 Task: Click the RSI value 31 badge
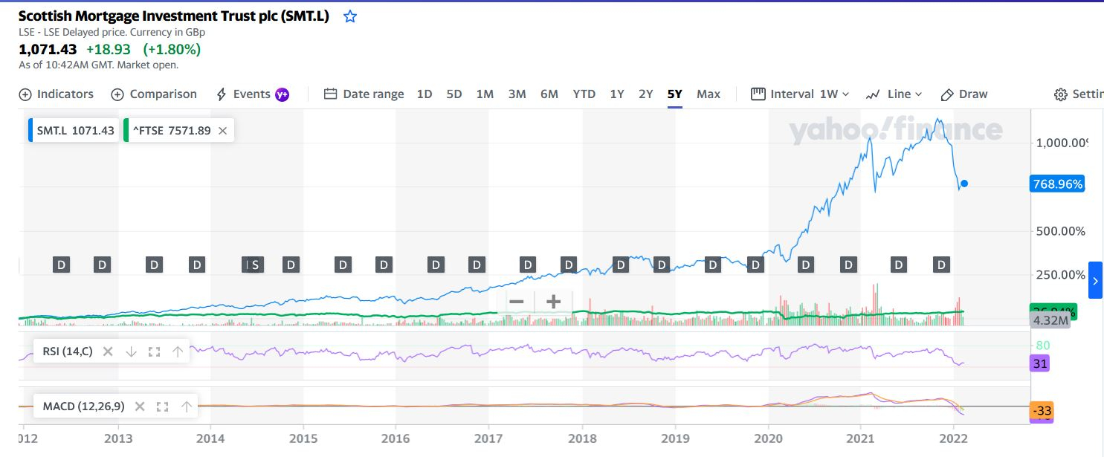click(x=1039, y=363)
